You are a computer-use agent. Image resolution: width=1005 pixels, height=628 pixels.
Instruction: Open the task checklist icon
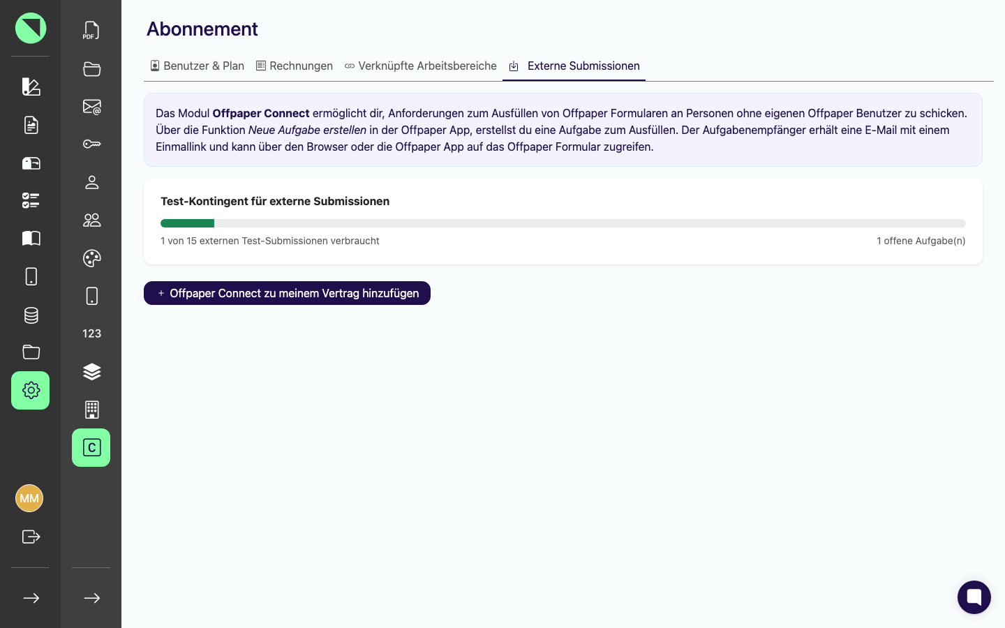coord(31,201)
